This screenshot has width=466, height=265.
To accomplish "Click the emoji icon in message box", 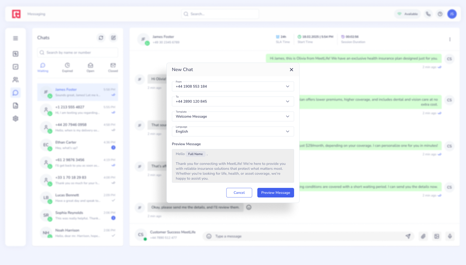I will [x=209, y=236].
